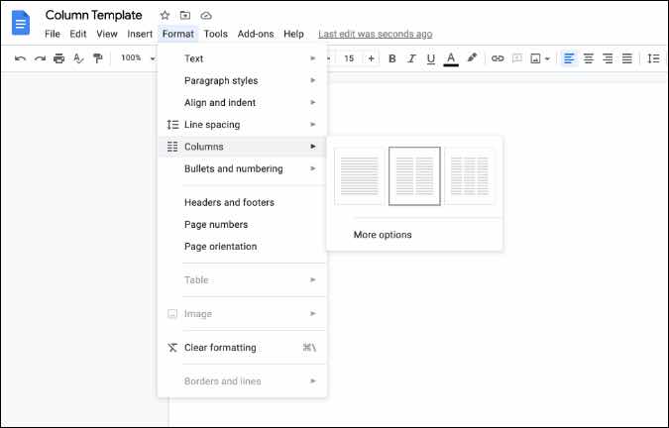
Task: Close the open Format menu
Action: (178, 34)
